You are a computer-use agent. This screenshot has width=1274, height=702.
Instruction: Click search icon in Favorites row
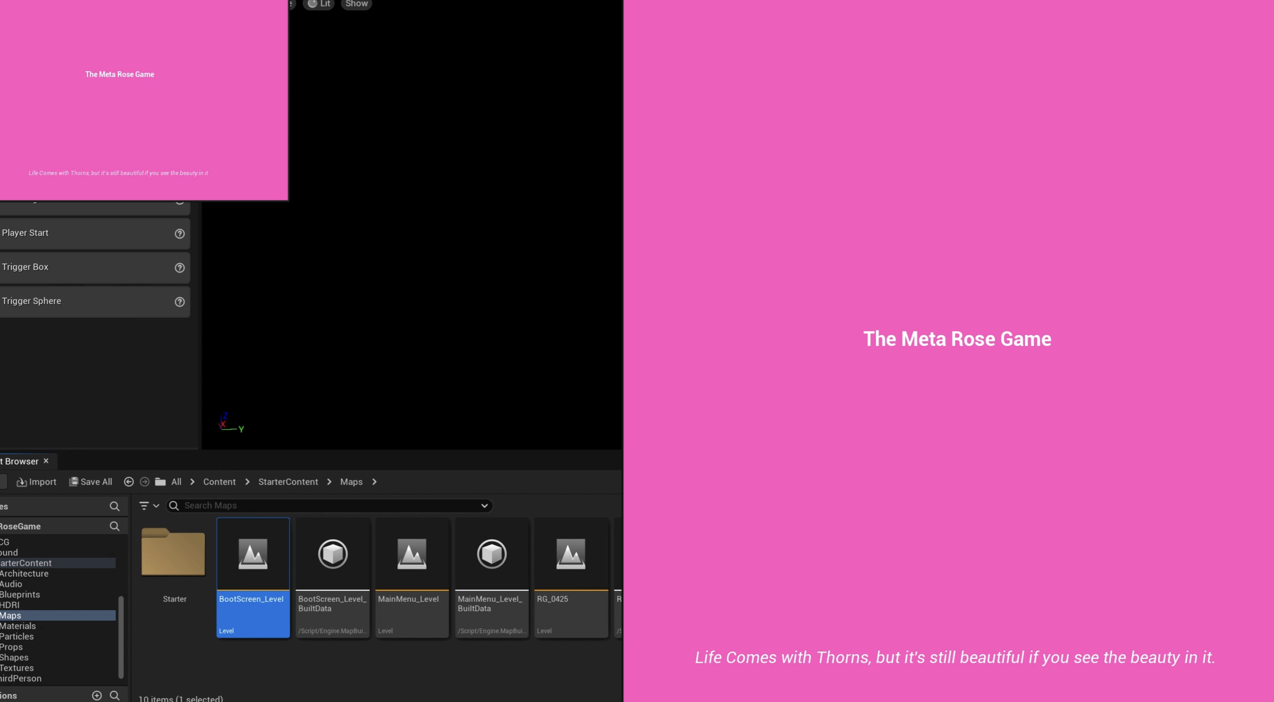114,506
